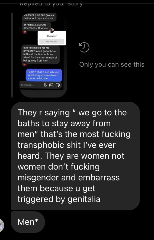Tap the heart reaction under 'differences. Orwomen'
The height and width of the screenshot is (240, 154).
24,32
